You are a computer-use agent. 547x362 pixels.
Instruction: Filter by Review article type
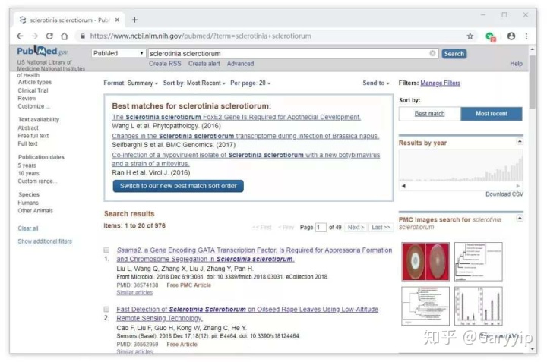tap(27, 99)
